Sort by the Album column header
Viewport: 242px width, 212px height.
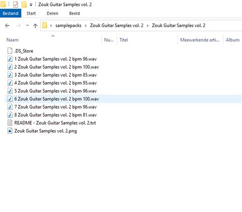pyautogui.click(x=232, y=40)
